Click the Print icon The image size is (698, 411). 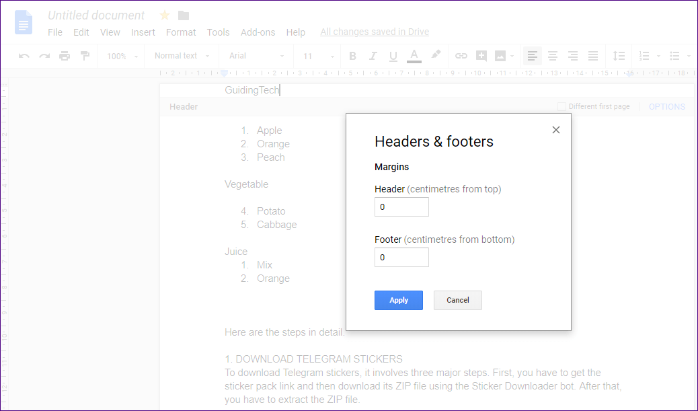pos(65,56)
